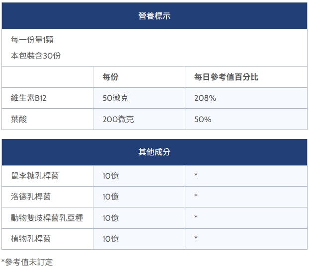This screenshot has width=309, height=268.
Task: Select the 動物雙歧桿菌乳亞種 ingredient name
Action: [x=47, y=218]
